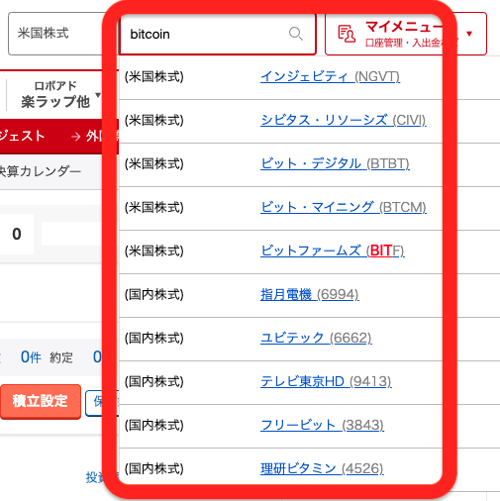The image size is (500, 501).
Task: Open ビットファームズ (BITF) result
Action: [333, 251]
